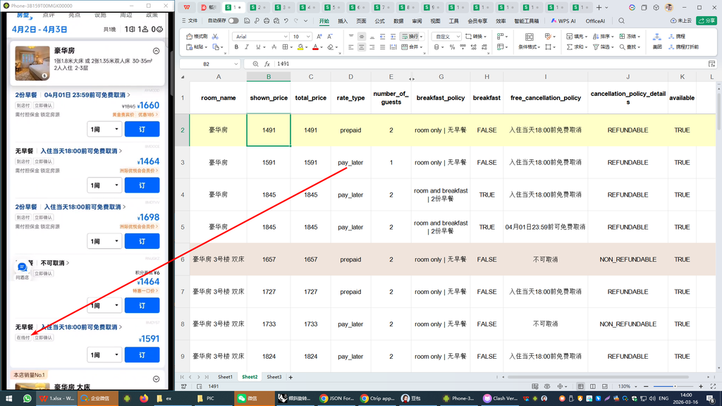
Task: Toggle bold formatting in the WPS ribbon
Action: (236, 47)
